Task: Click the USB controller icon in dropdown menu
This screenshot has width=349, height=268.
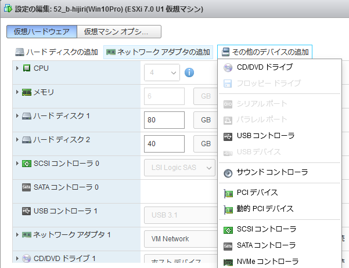Action: click(x=228, y=136)
